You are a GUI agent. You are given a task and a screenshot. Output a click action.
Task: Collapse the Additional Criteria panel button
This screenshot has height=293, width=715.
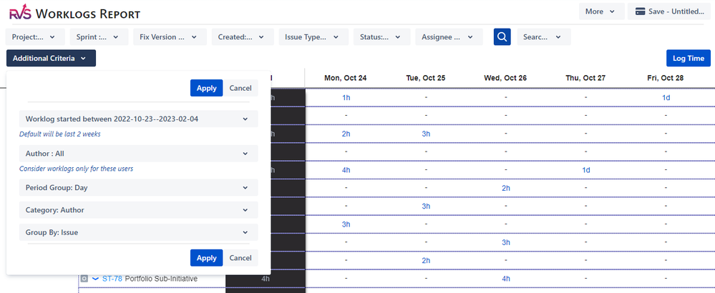coord(51,58)
